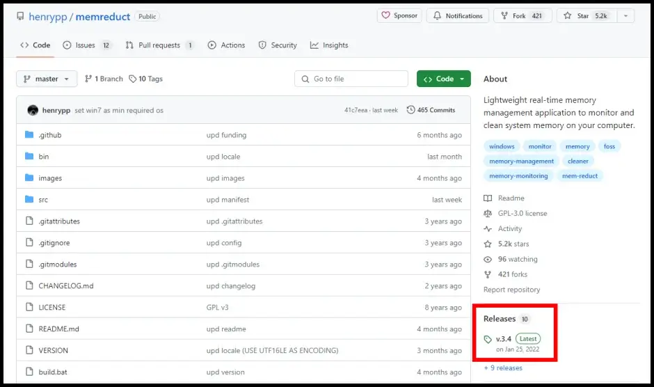Toggle Notifications for this repository
This screenshot has width=654, height=387.
(457, 16)
